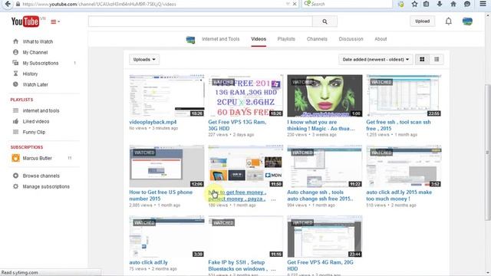Click the Liked videos thumbs-up icon
Image resolution: width=491 pixels, height=276 pixels.
point(15,121)
